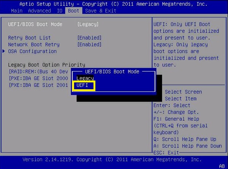Click the F1: General Help text
The height and width of the screenshot is (169, 228).
[x=176, y=119]
